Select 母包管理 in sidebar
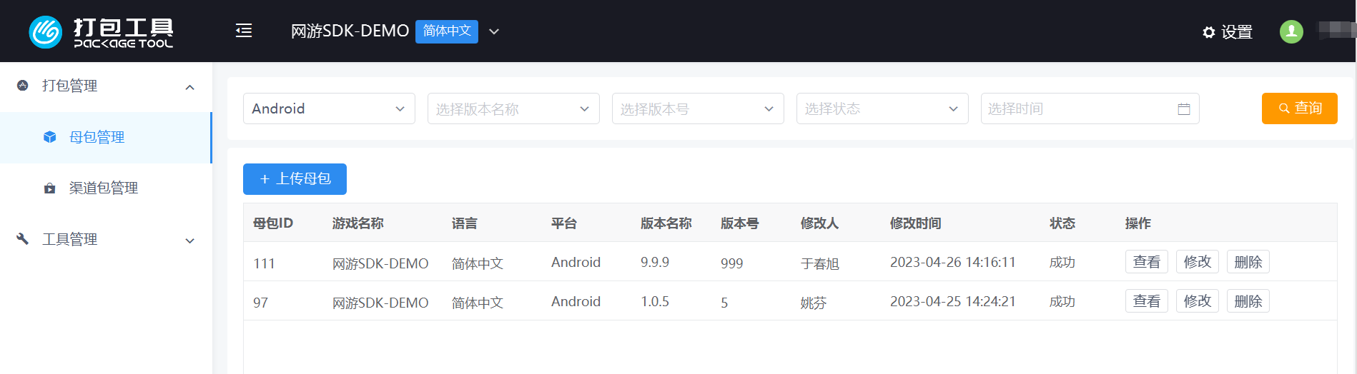This screenshot has height=374, width=1357. [97, 137]
